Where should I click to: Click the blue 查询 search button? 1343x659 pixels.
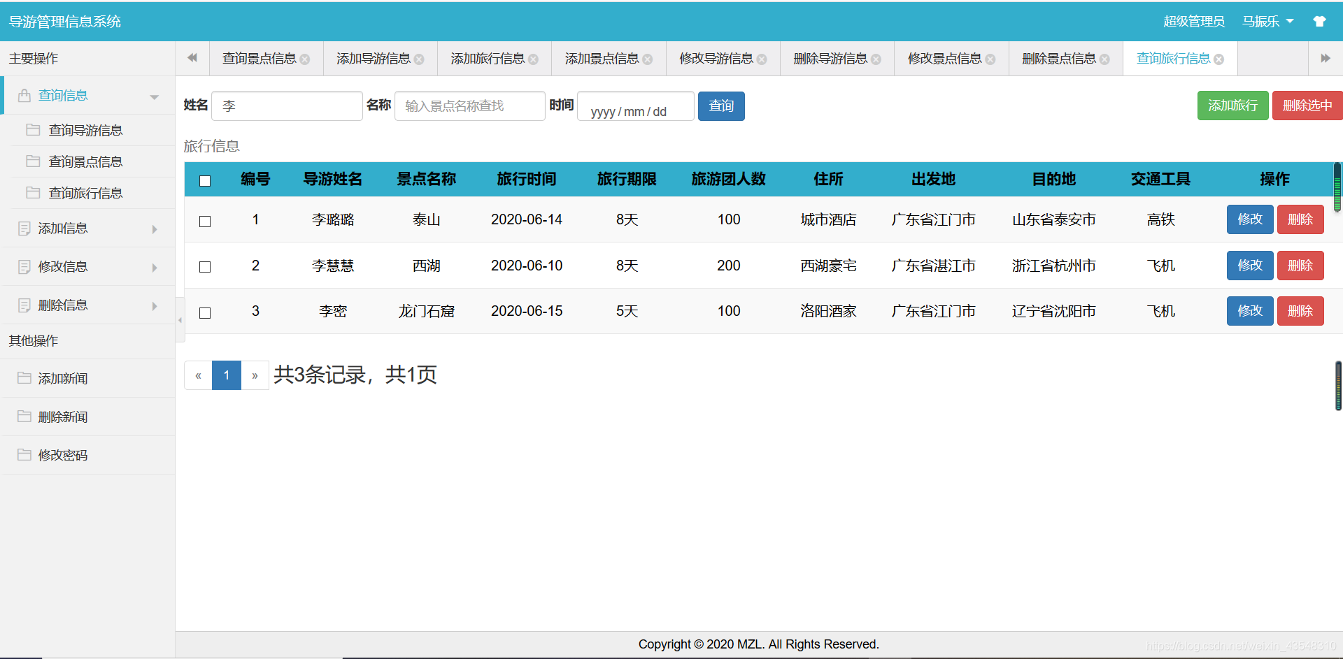721,106
